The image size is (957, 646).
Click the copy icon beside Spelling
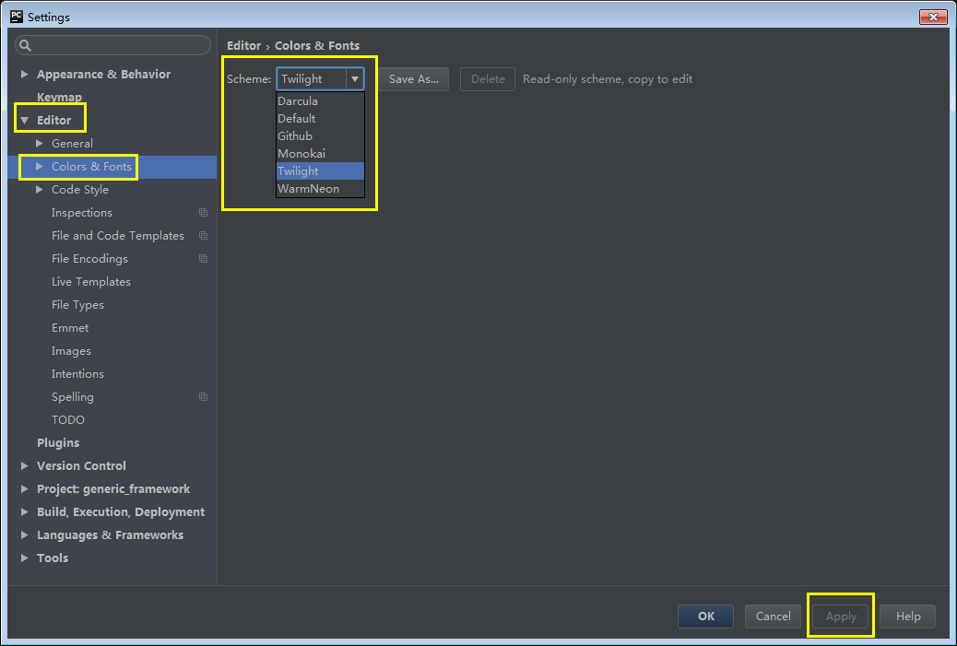(203, 397)
